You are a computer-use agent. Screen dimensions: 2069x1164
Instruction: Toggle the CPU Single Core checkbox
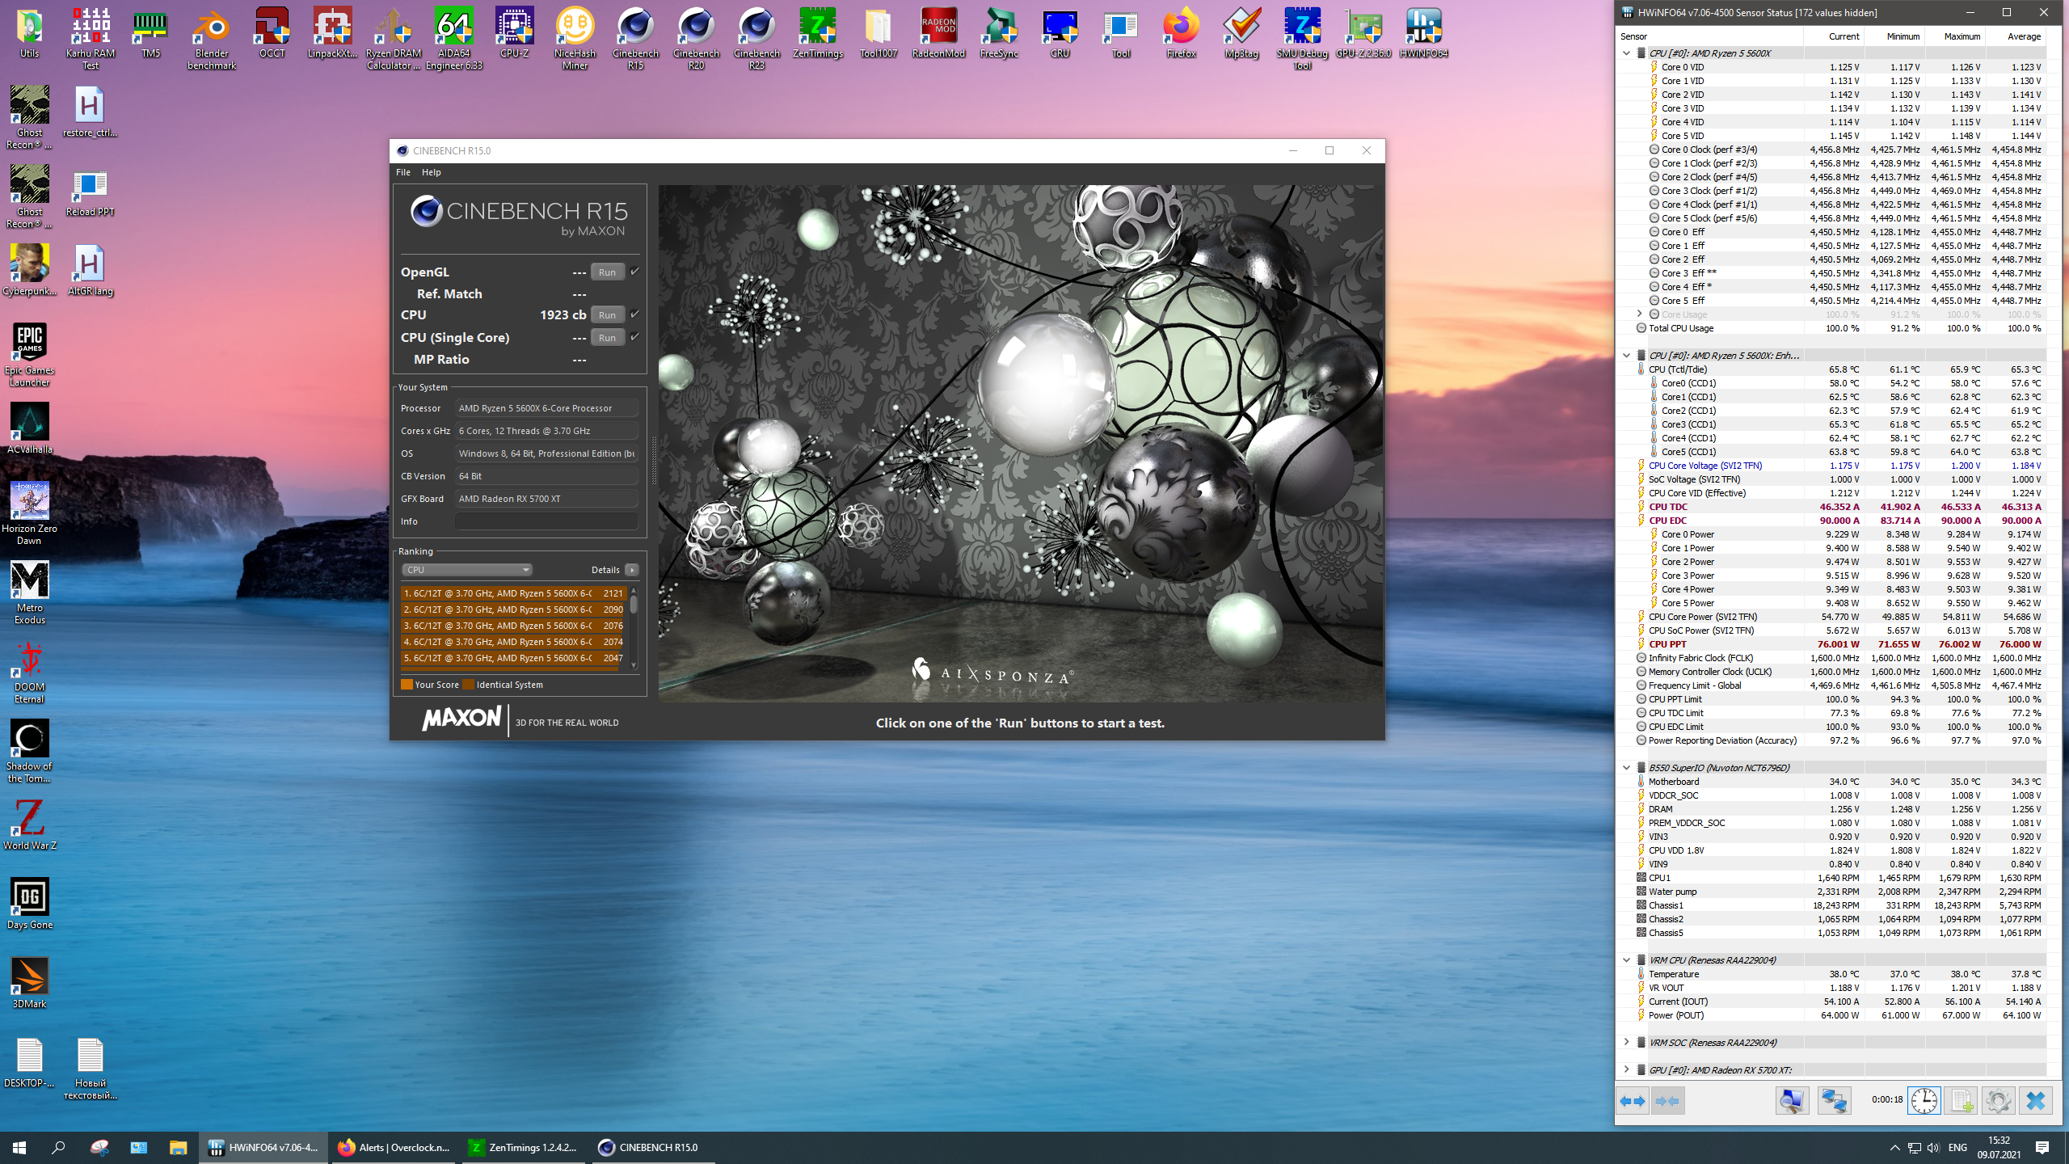(635, 337)
